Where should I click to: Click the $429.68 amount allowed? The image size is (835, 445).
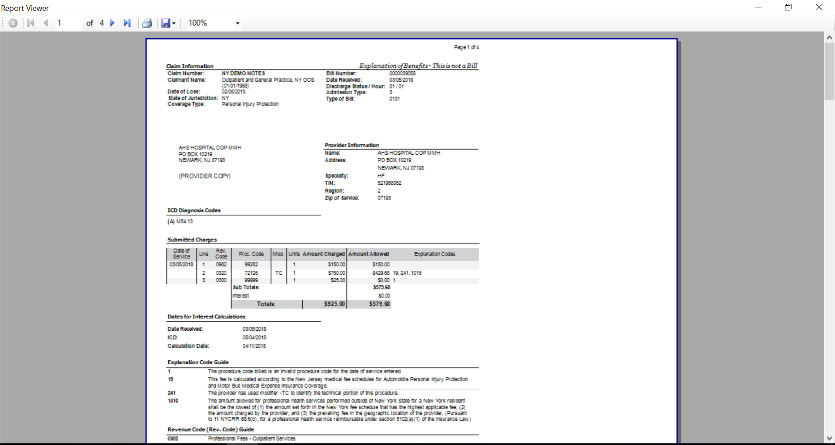(x=381, y=273)
